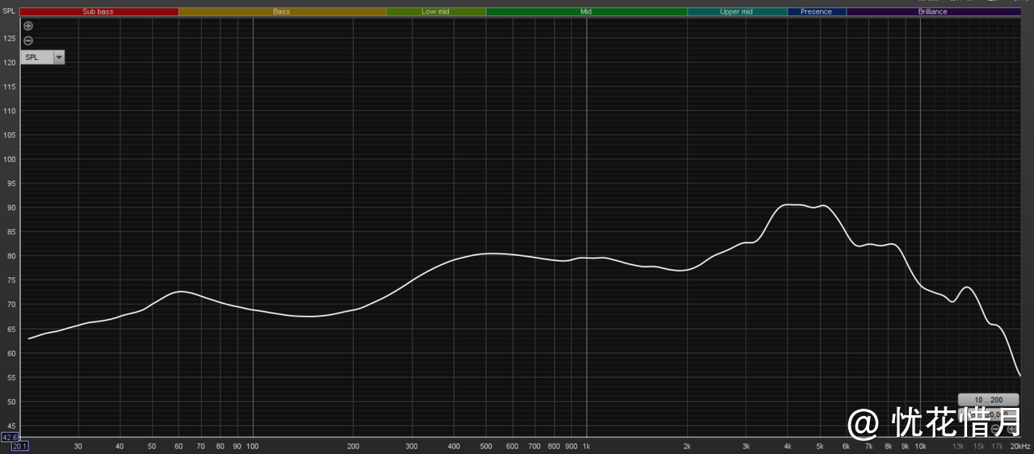Click the 20,000 frequency range preset button

[988, 414]
